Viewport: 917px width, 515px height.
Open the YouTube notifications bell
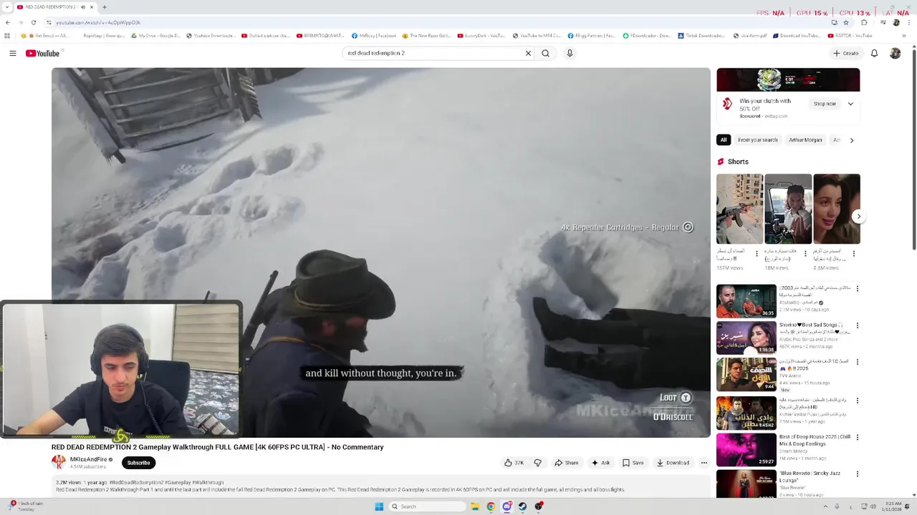pos(874,54)
